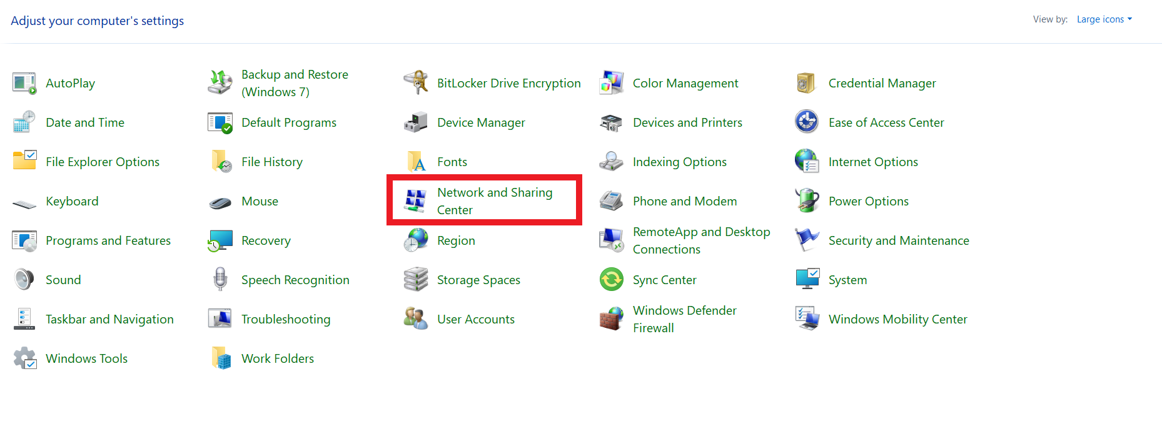The image size is (1162, 434).
Task: Click the Troubleshooting link
Action: 286,319
